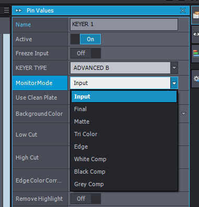Viewport: 199px width, 207px height.
Task: Click the hamburger menu icon at top left
Action: coord(6,10)
